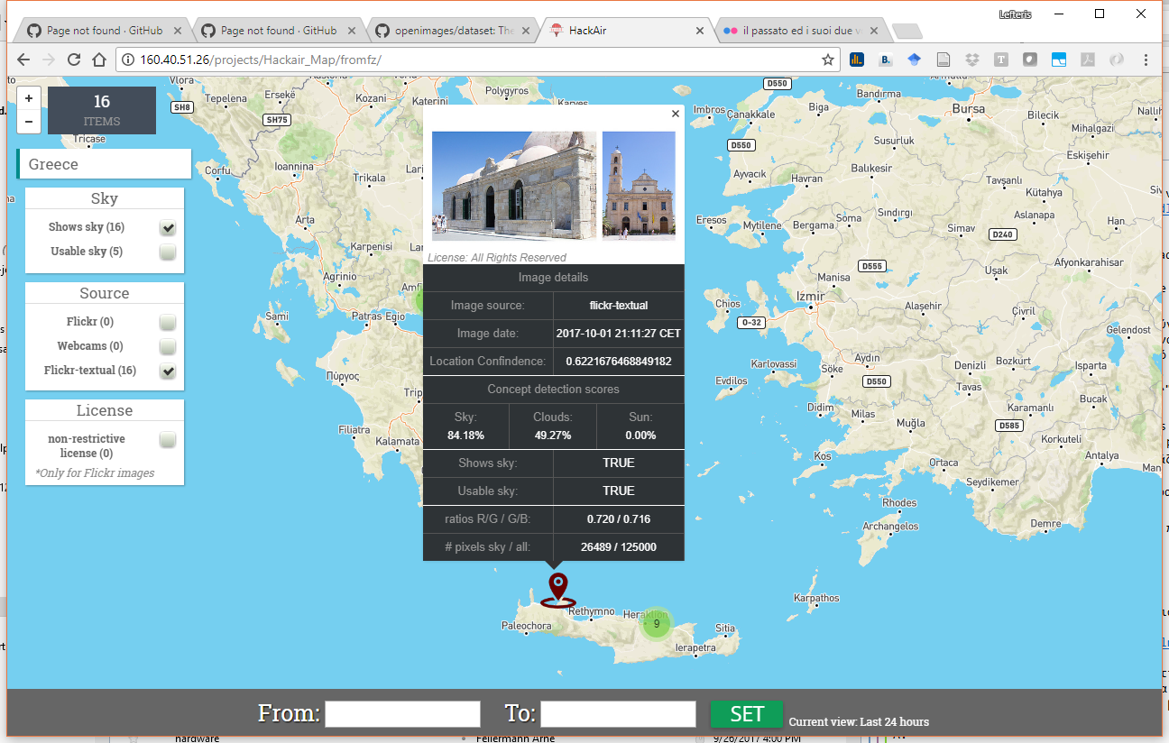This screenshot has width=1169, height=743.
Task: Zoom out the map with minus button
Action: (x=29, y=120)
